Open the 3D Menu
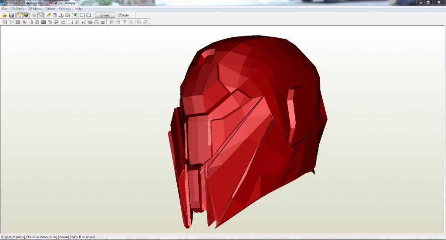446x240 pixels. [x=17, y=9]
